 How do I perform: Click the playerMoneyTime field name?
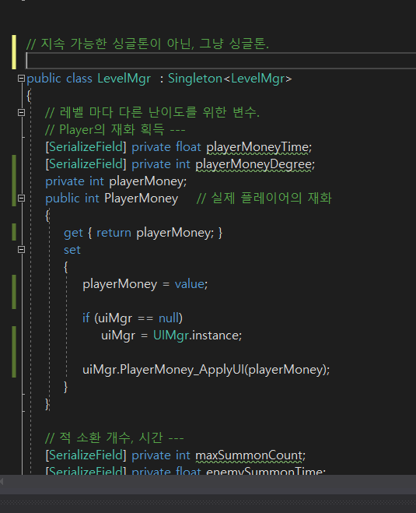[x=257, y=147]
